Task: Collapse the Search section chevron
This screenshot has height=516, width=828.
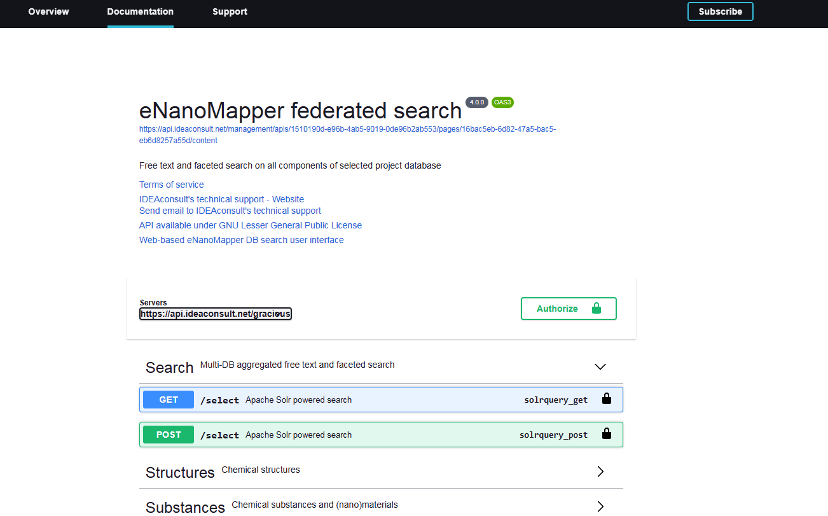Action: 600,366
